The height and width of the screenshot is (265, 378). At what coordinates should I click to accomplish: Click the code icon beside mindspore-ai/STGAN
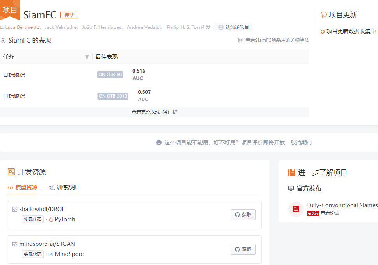click(x=15, y=244)
